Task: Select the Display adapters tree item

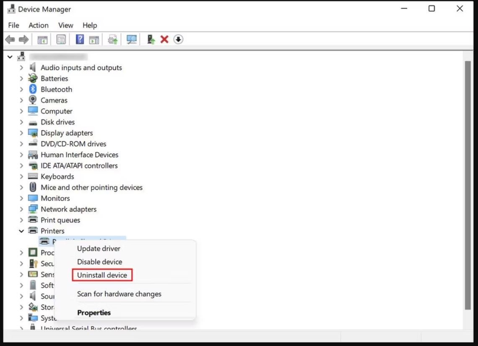Action: click(67, 133)
